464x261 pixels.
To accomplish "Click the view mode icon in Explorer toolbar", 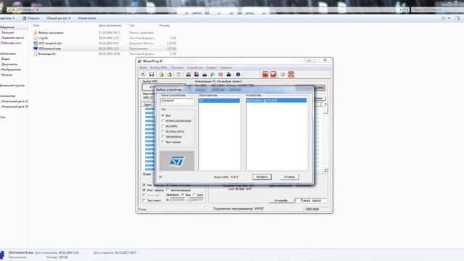I will (x=444, y=18).
